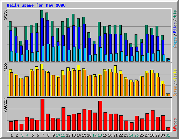Select the Sites legend label

175,91
